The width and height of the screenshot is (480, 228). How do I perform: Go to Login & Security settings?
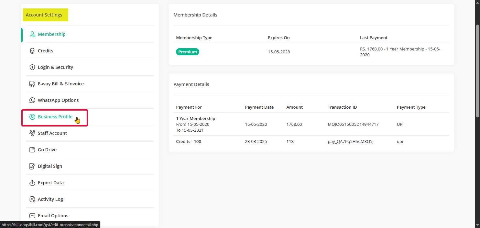[55, 67]
